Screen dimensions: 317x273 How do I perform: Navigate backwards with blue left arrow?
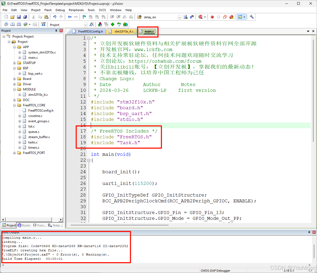pyautogui.click(x=70, y=17)
